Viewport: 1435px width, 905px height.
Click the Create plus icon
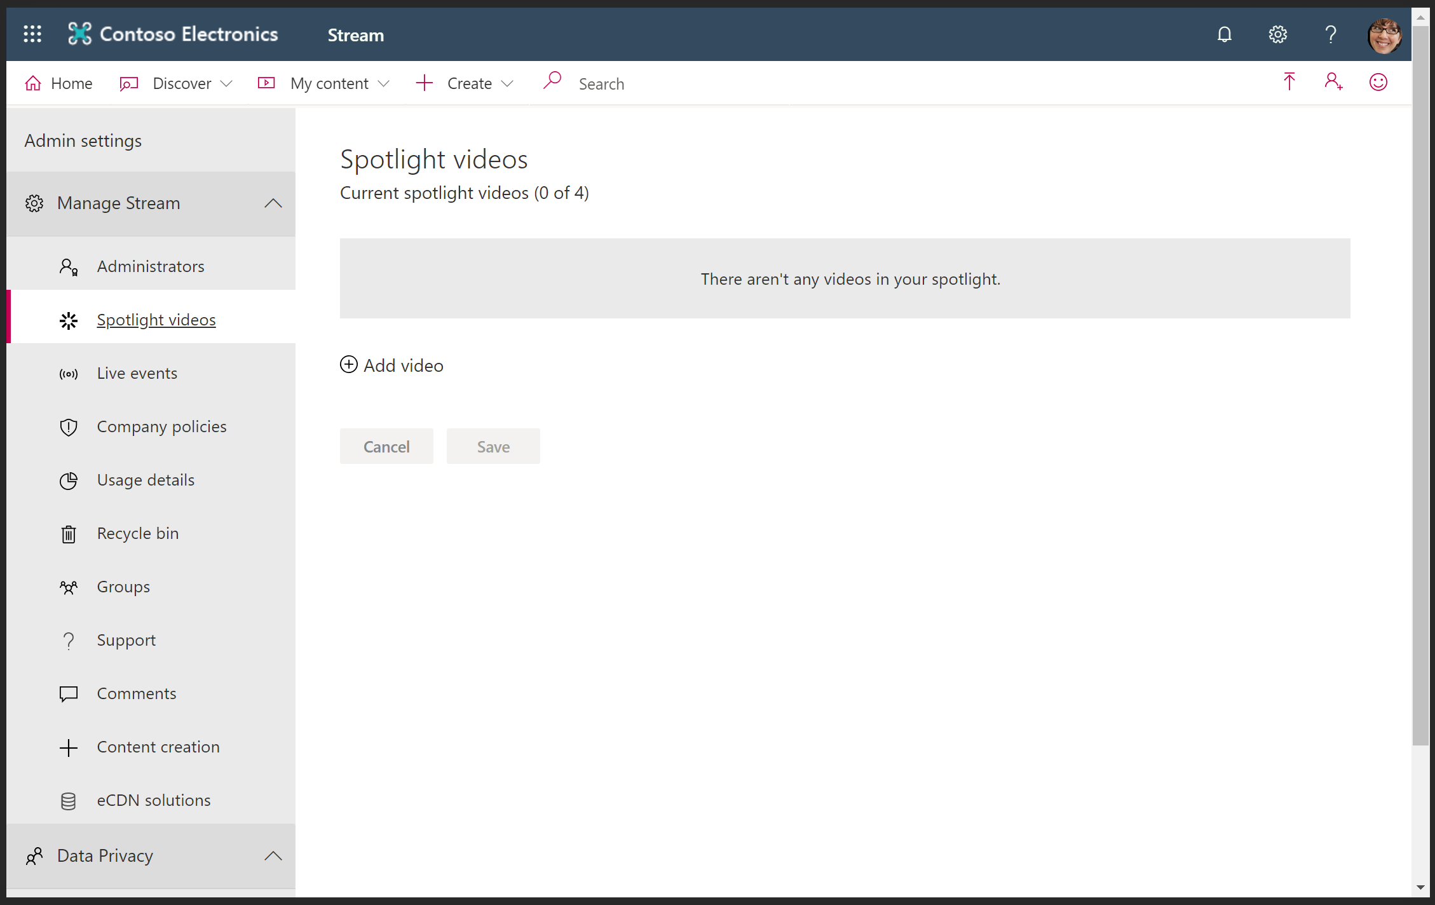click(x=424, y=83)
